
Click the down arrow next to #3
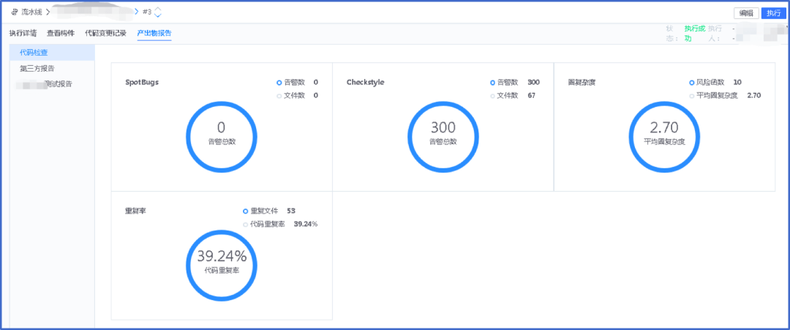coord(158,15)
